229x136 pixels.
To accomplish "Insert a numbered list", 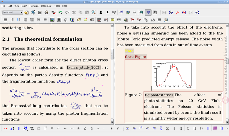I will [x=12, y=20].
